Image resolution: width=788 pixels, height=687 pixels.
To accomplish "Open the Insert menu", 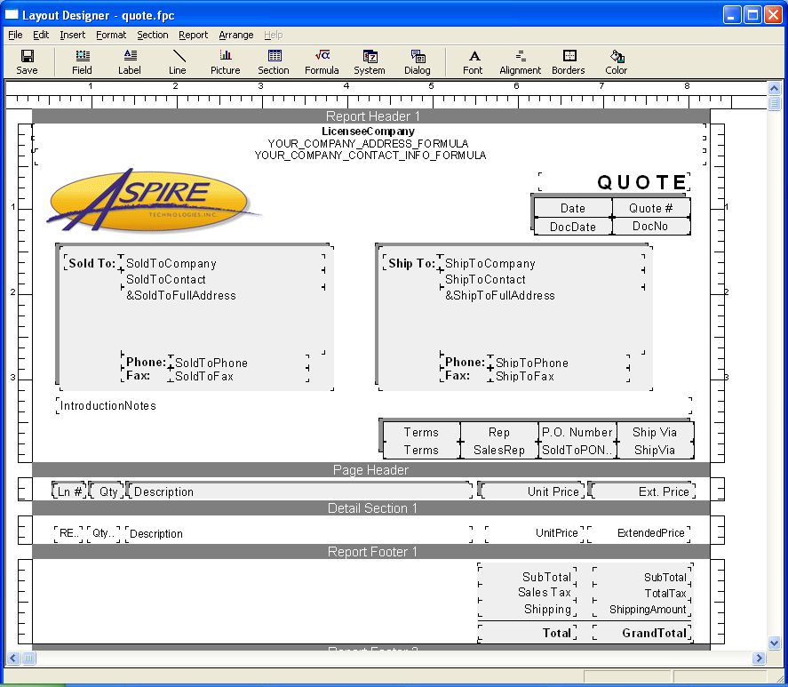I will pos(73,36).
